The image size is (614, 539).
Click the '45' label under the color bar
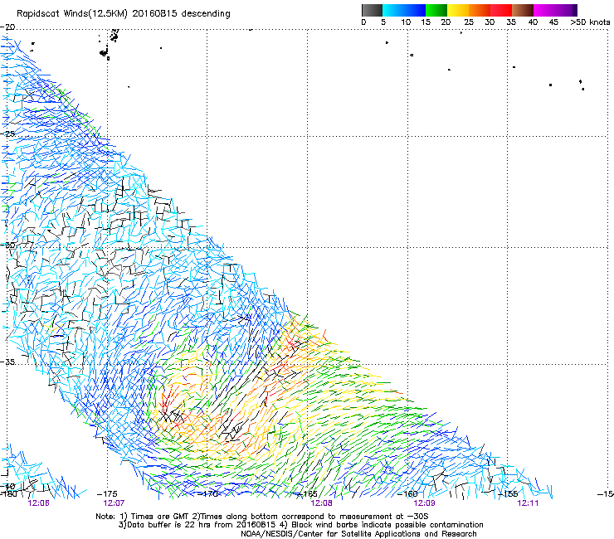(553, 22)
